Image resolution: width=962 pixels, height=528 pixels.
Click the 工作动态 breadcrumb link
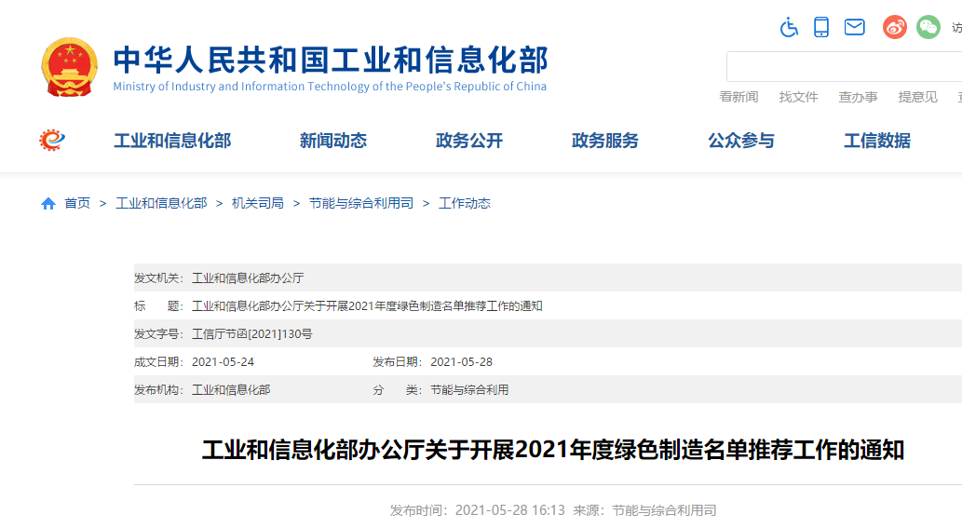465,203
